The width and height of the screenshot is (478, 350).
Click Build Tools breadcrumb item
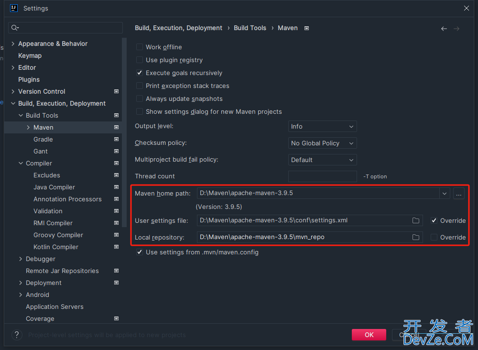pos(250,28)
